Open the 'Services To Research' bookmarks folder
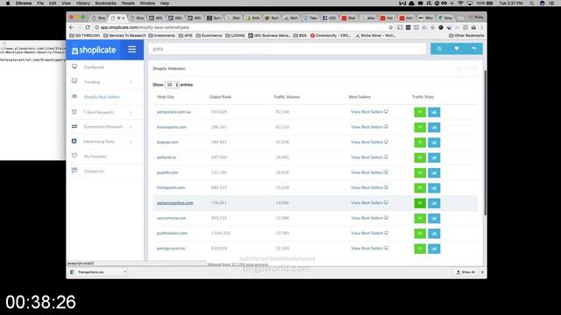This screenshot has height=315, width=561. [x=124, y=36]
